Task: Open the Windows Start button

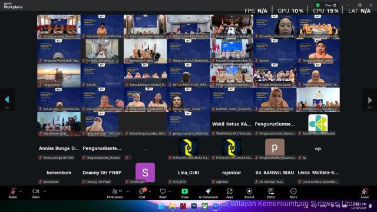Action: (x=161, y=206)
